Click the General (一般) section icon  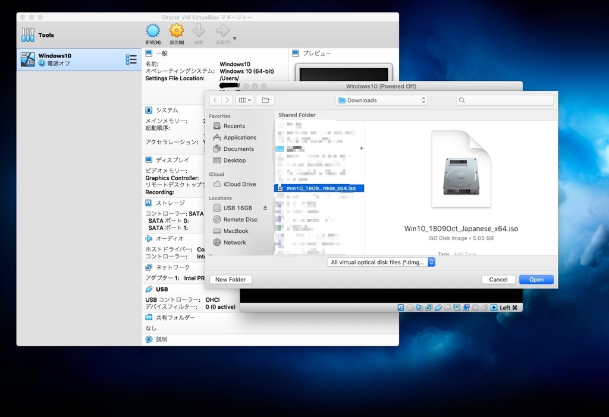(x=149, y=53)
